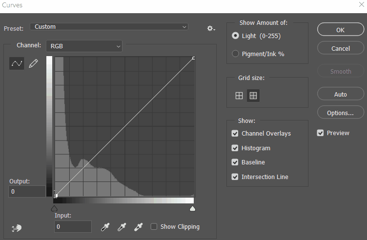Image resolution: width=367 pixels, height=240 pixels.
Task: Select the pencil draw curve tool
Action: click(x=33, y=63)
